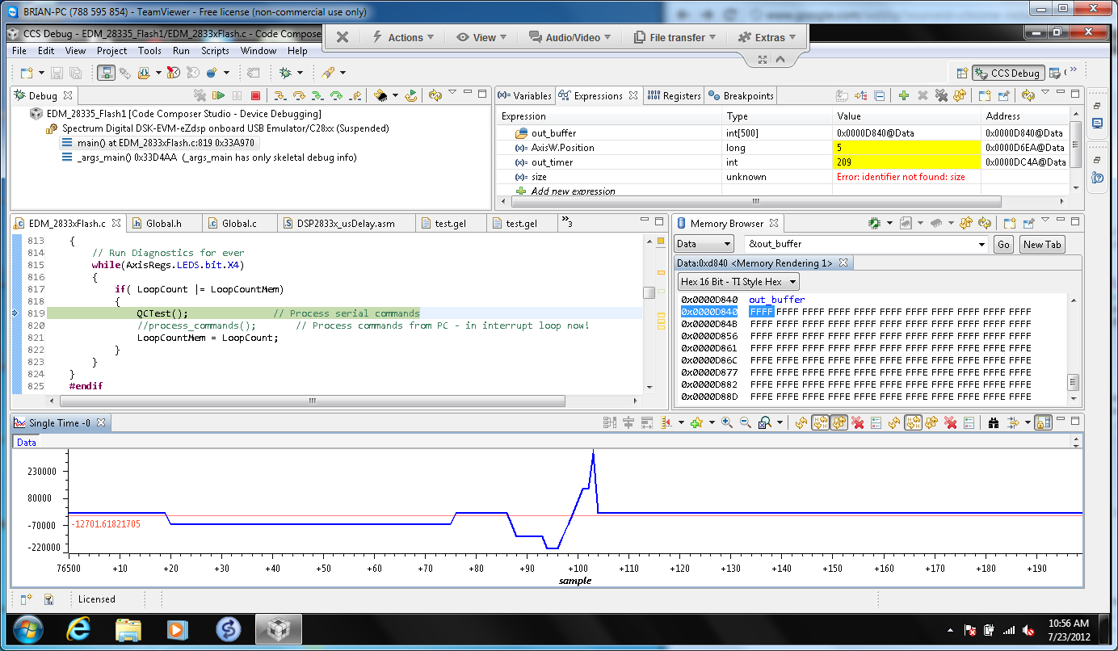Toggle continuous refresh in Expressions toolbar
The image size is (1118, 651).
[960, 95]
